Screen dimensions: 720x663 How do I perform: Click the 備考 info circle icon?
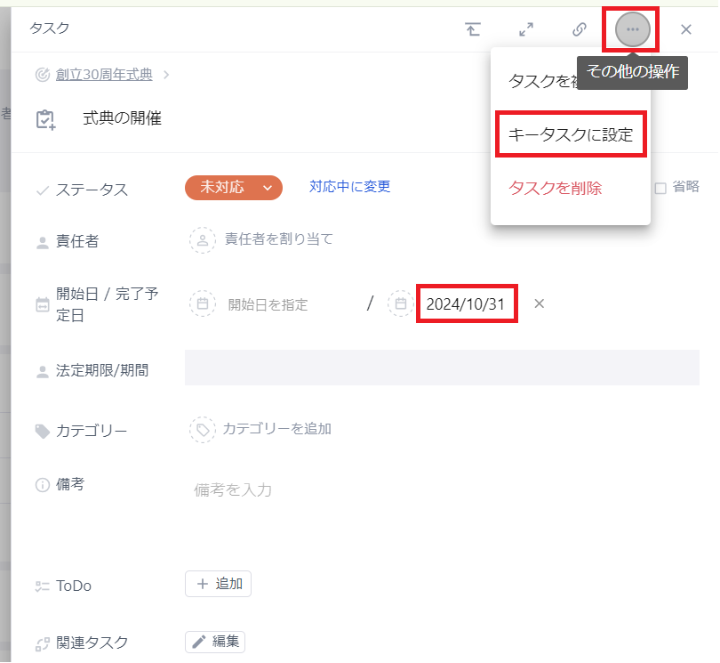[x=43, y=485]
